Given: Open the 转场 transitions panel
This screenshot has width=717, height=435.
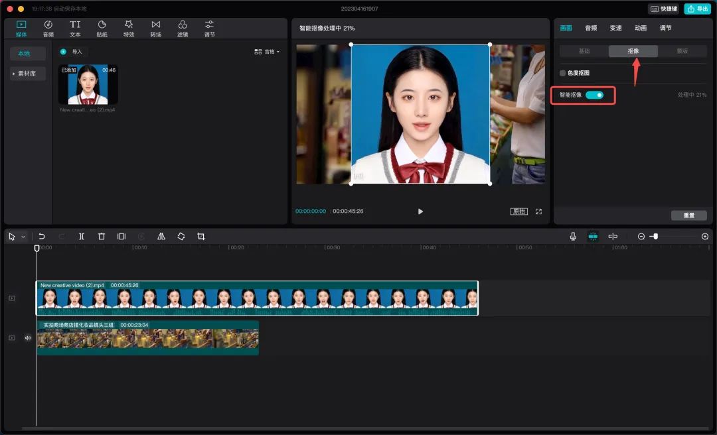Looking at the screenshot, I should pyautogui.click(x=156, y=29).
